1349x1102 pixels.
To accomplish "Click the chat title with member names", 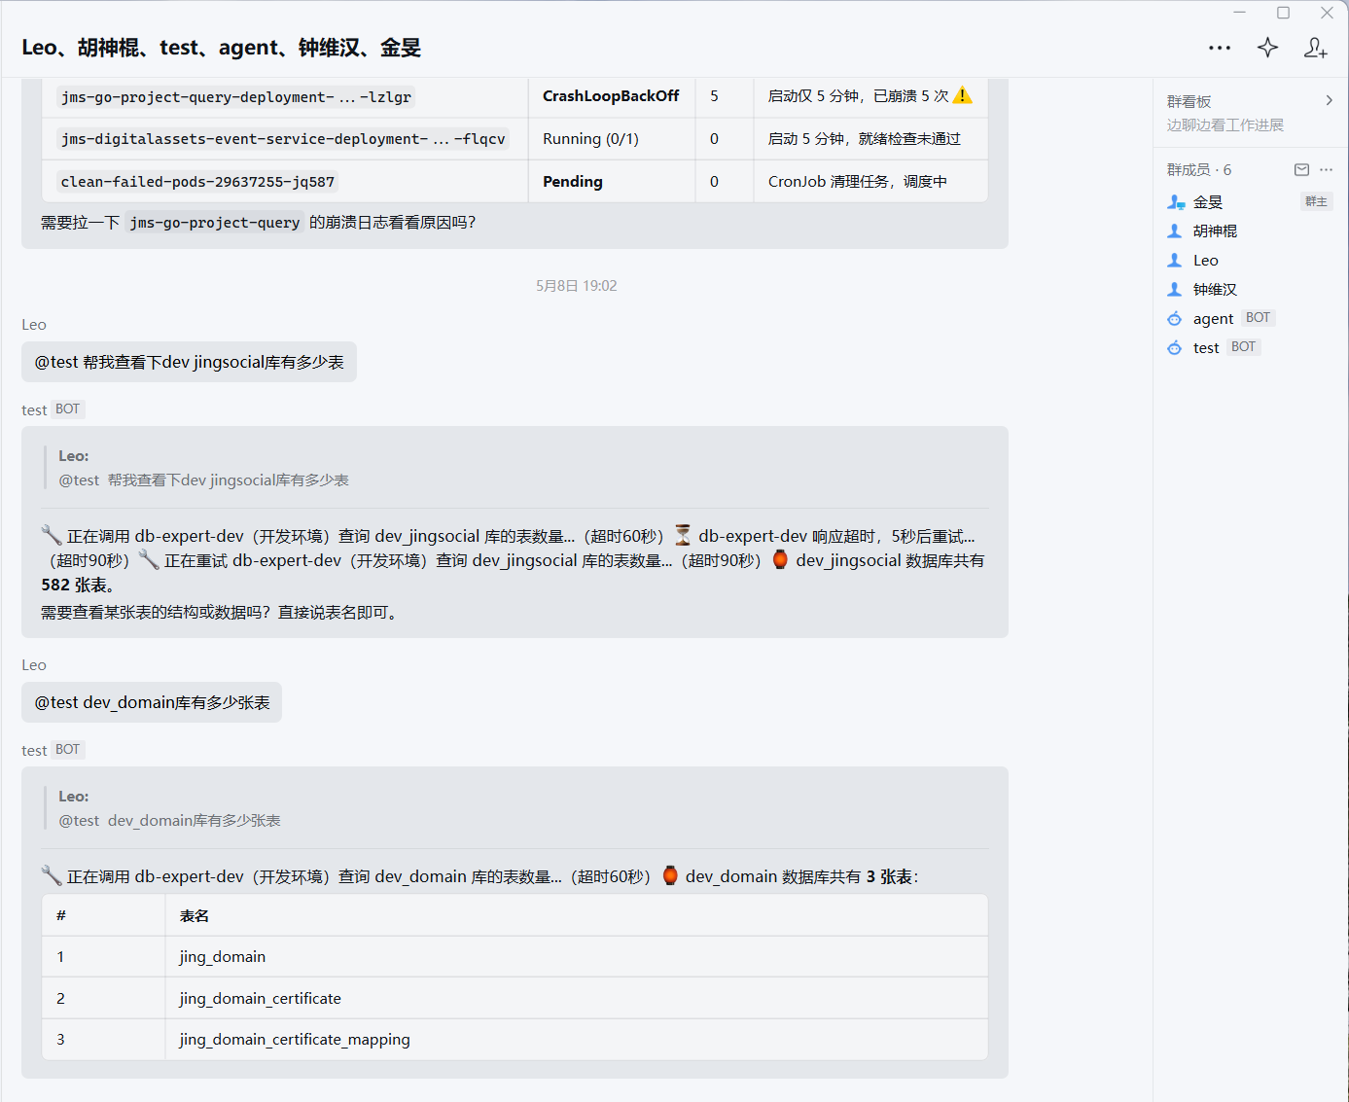I will (x=221, y=48).
